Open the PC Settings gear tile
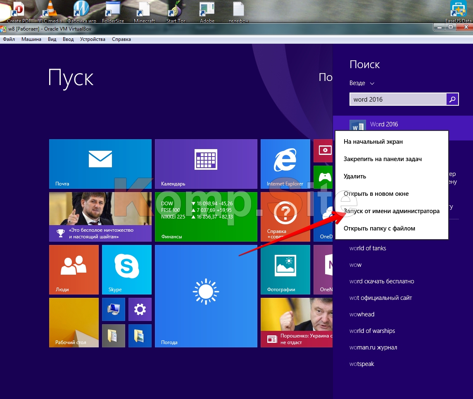473x399 pixels. pos(140,309)
